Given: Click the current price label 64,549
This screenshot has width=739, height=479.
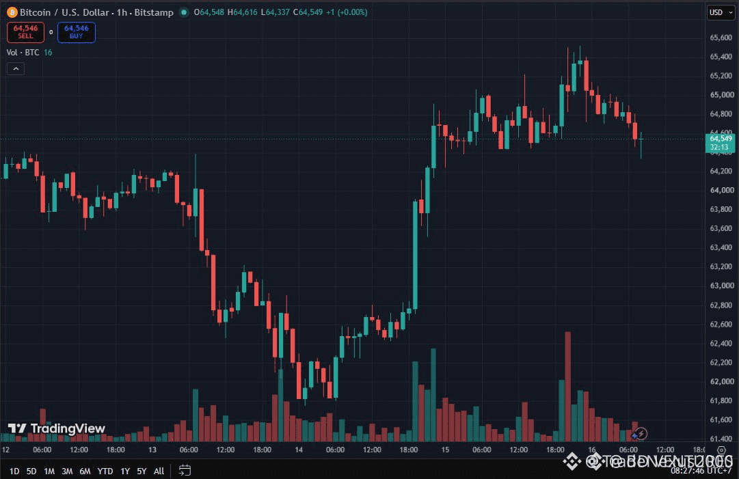Looking at the screenshot, I should tap(720, 143).
